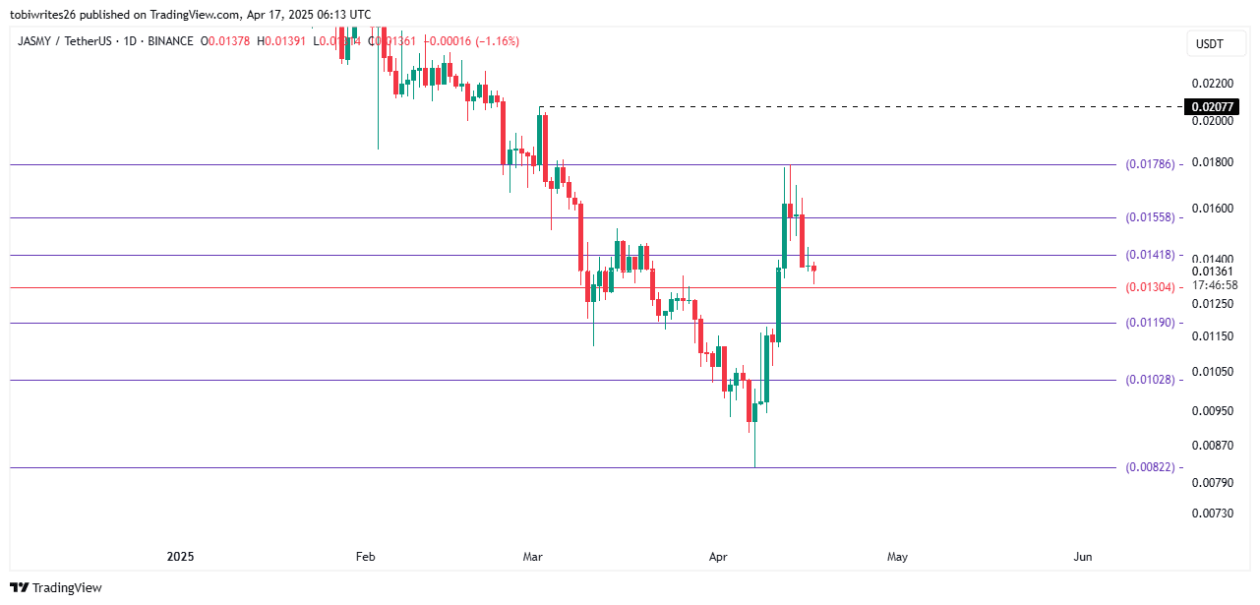Click the (0.01418) level label
This screenshot has height=605, width=1260.
1150,255
